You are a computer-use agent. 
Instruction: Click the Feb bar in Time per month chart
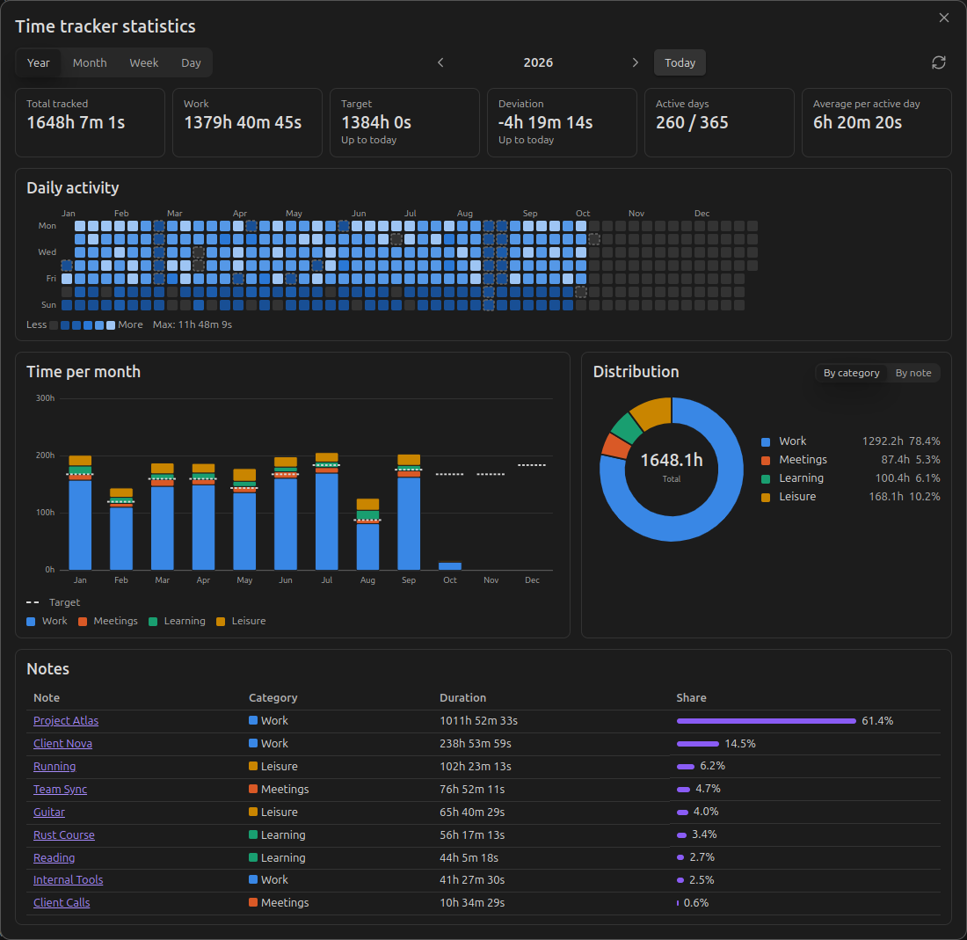click(x=121, y=529)
